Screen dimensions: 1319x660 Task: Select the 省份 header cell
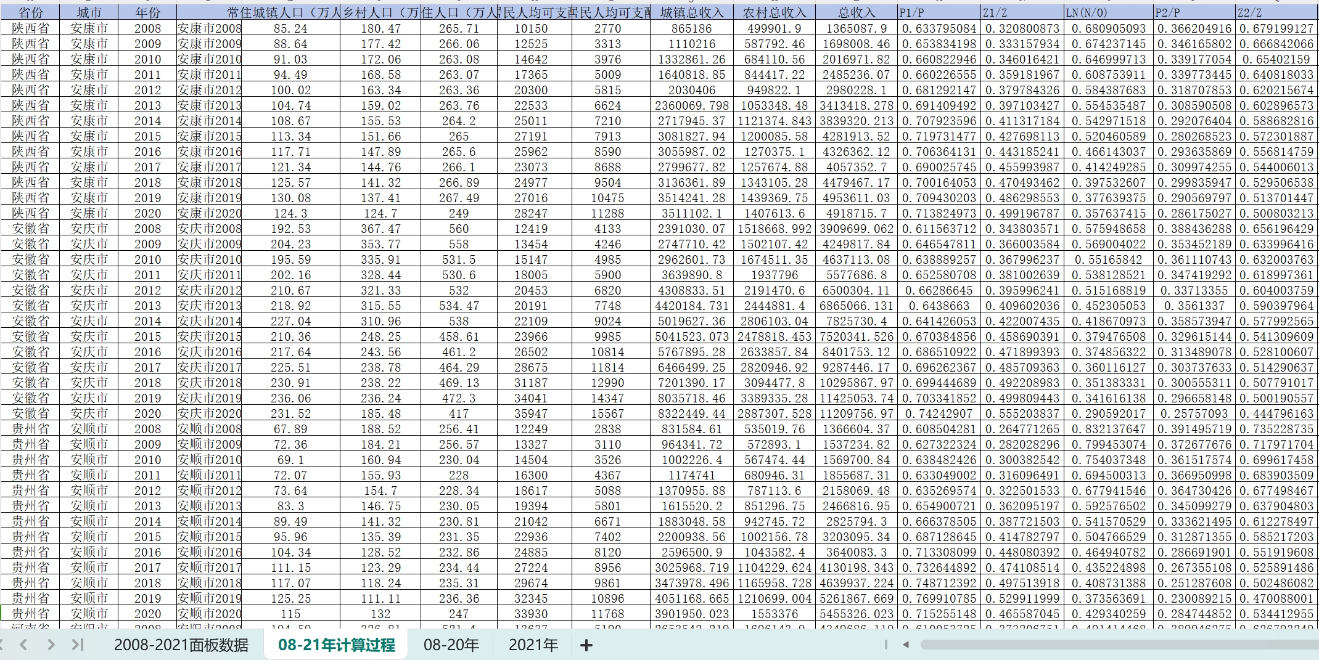point(30,12)
